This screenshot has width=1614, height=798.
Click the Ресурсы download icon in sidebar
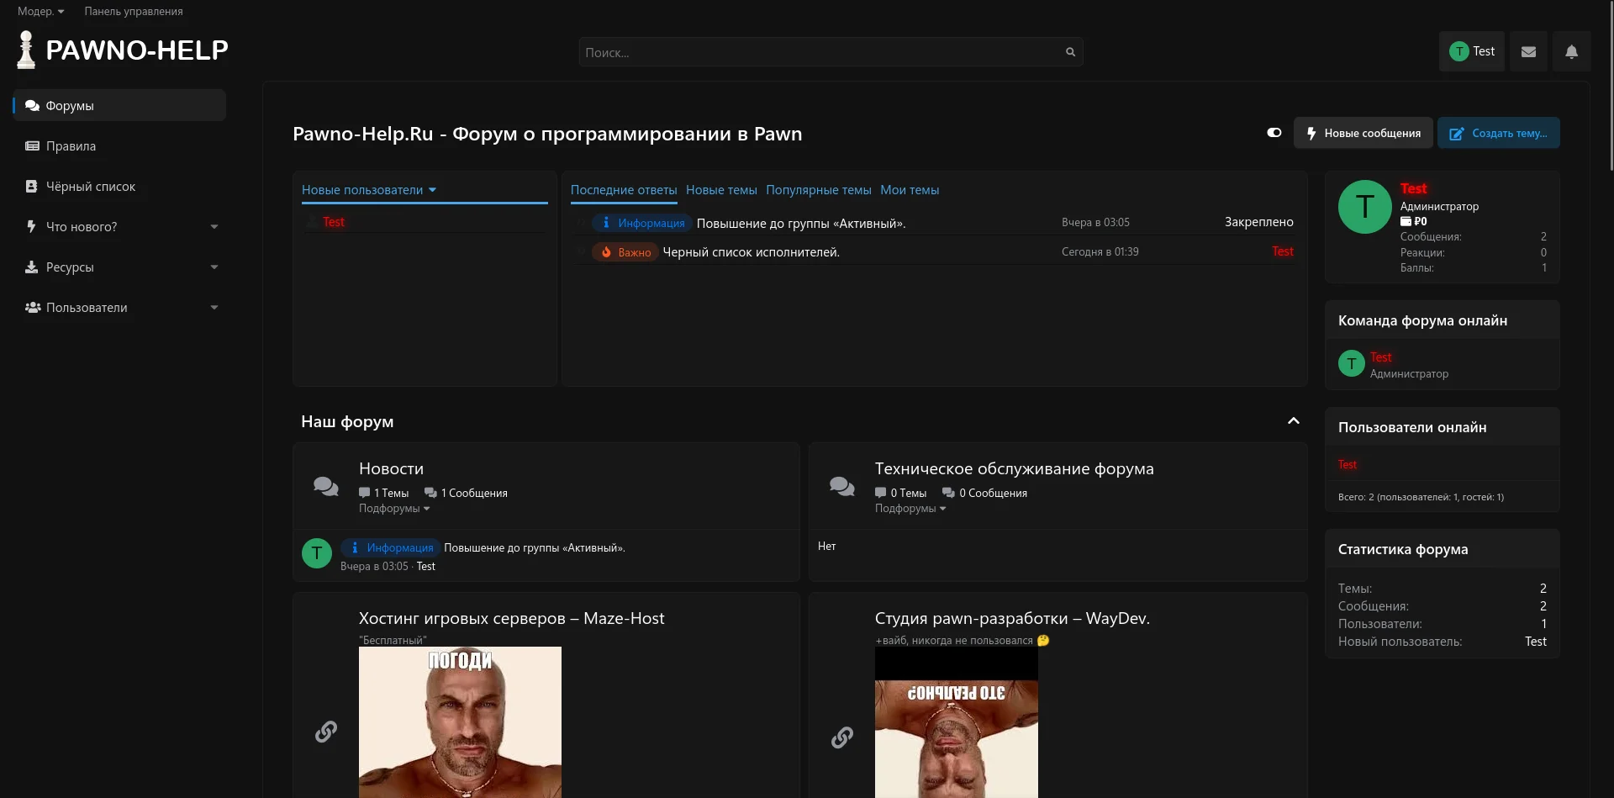pos(32,267)
